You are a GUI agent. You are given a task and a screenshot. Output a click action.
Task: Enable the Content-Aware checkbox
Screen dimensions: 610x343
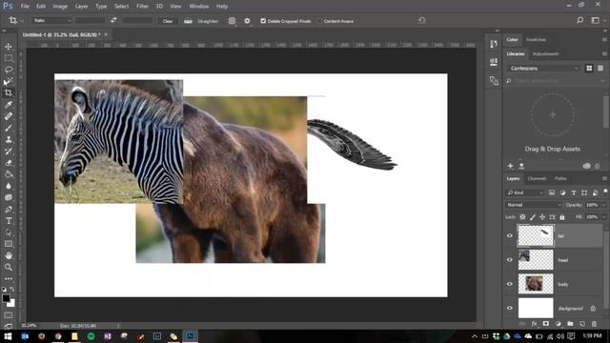[319, 21]
